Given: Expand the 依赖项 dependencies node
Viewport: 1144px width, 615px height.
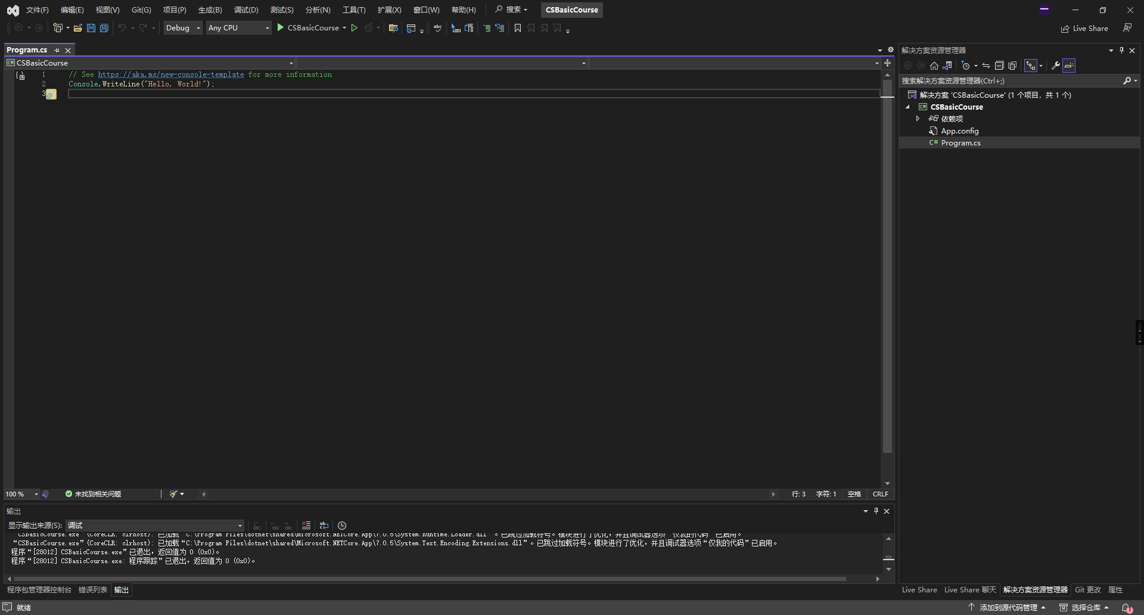Looking at the screenshot, I should (918, 119).
